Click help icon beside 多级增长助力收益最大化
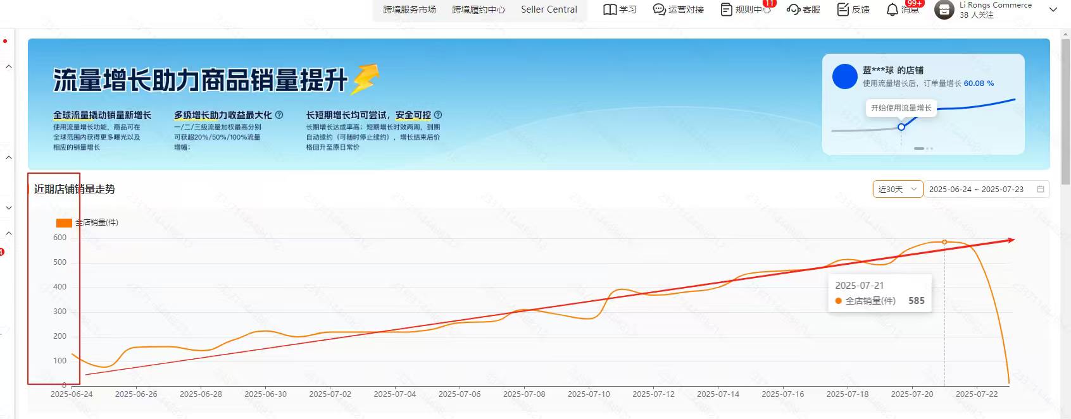 pyautogui.click(x=279, y=115)
